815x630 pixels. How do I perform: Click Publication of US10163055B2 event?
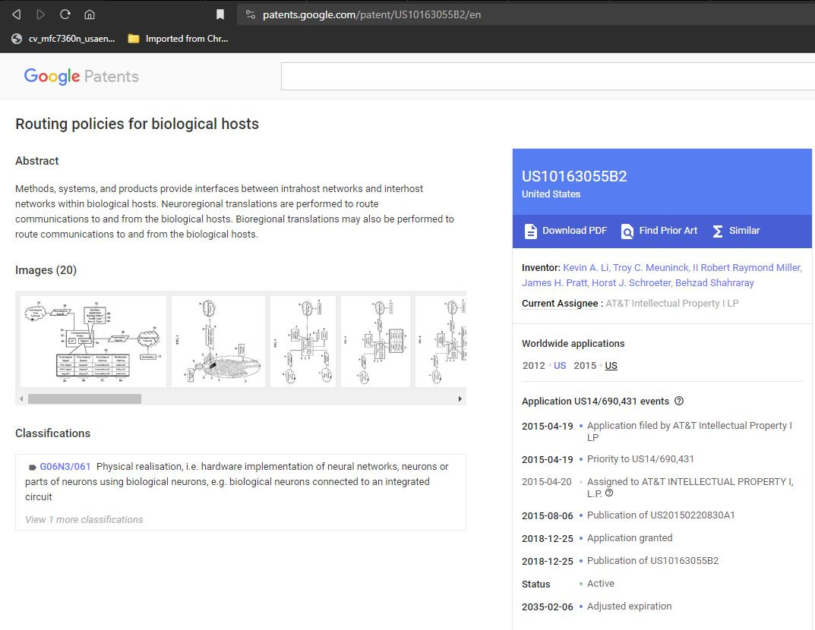tap(652, 561)
